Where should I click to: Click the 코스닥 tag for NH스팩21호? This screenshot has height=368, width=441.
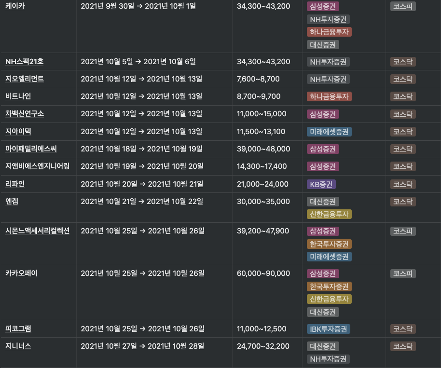coord(403,62)
